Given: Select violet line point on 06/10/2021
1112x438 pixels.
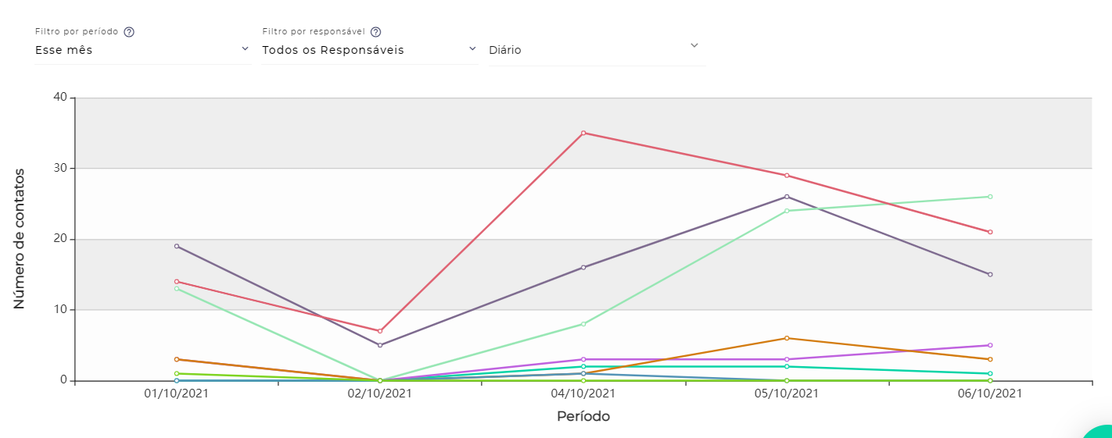Looking at the screenshot, I should click(990, 345).
